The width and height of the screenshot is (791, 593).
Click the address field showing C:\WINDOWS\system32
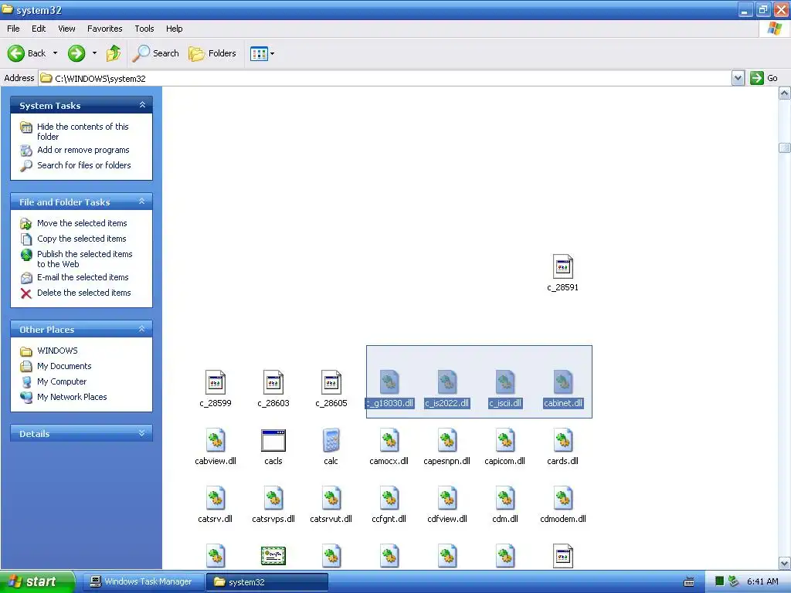385,78
